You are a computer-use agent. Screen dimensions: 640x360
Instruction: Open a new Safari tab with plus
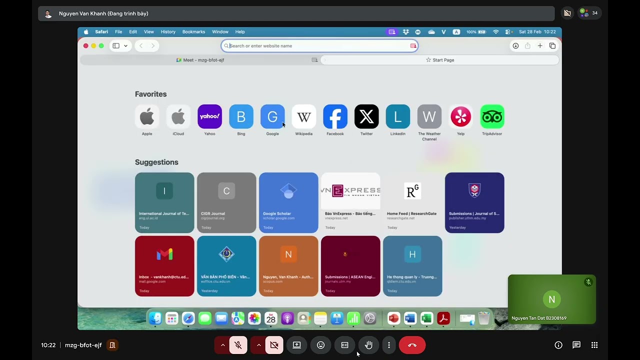[540, 45]
